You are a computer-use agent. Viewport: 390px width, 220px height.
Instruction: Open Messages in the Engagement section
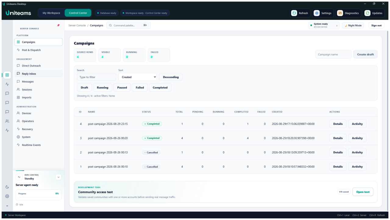click(x=38, y=82)
